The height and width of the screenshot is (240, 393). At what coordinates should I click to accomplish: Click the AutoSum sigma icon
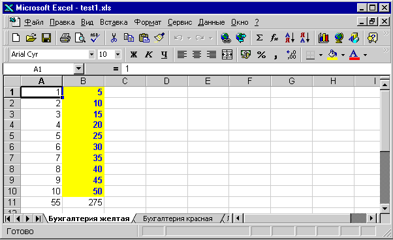point(259,38)
